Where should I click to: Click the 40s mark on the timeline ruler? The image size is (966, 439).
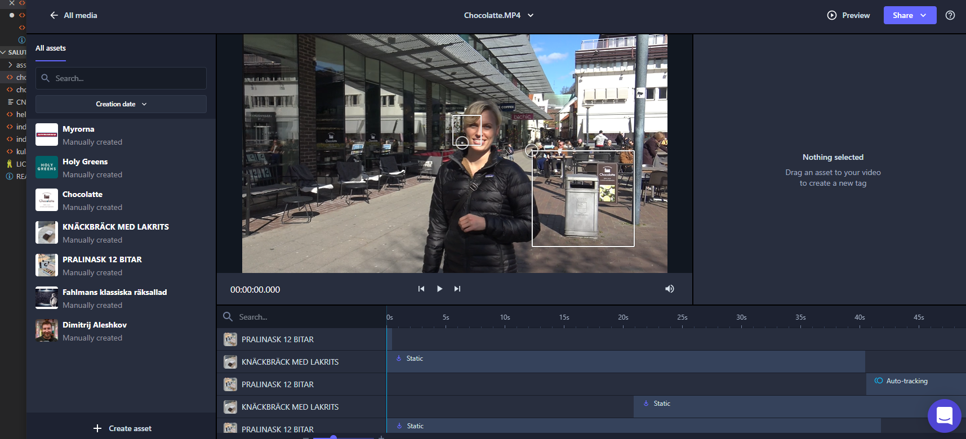pos(860,317)
